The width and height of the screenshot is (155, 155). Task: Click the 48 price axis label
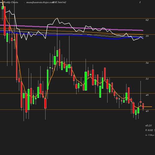(x=147, y=95)
